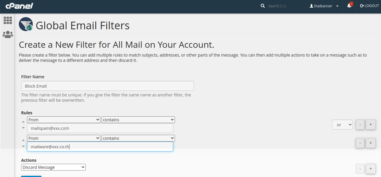Add another action with plus button

pyautogui.click(x=371, y=169)
